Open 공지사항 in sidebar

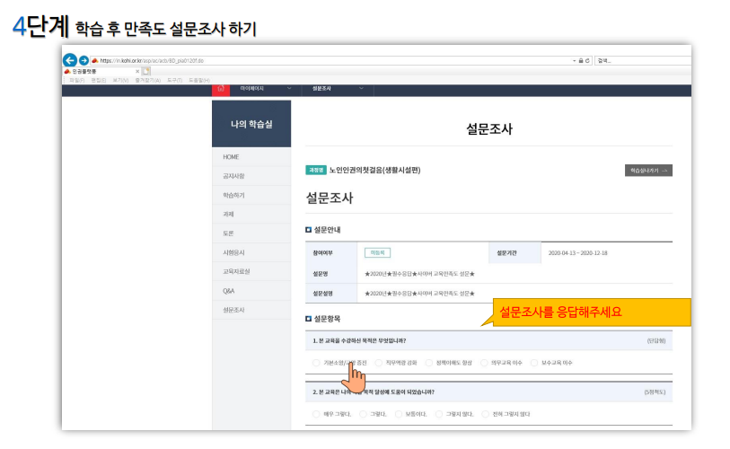[x=251, y=176]
